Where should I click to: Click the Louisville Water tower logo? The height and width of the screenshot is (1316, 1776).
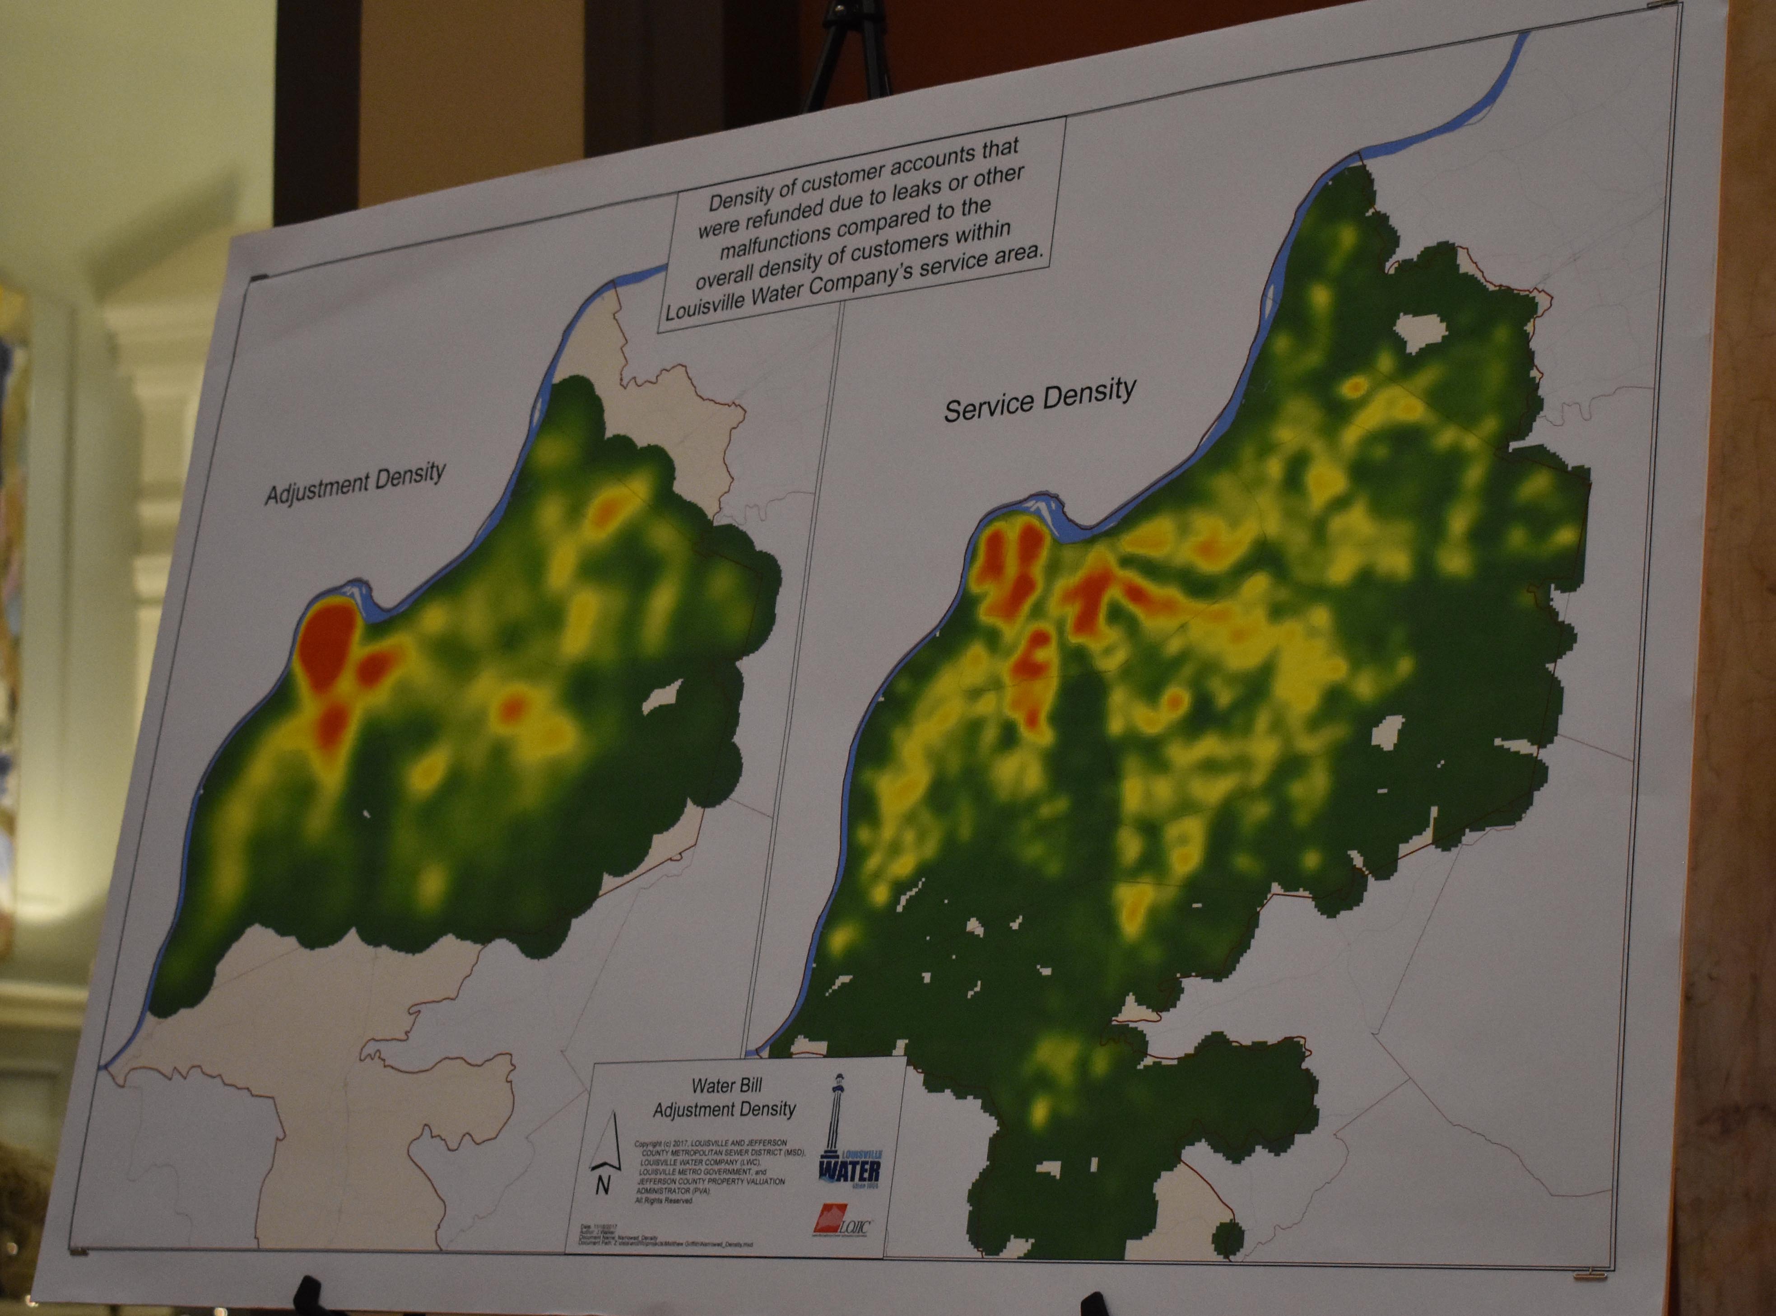coord(851,1131)
